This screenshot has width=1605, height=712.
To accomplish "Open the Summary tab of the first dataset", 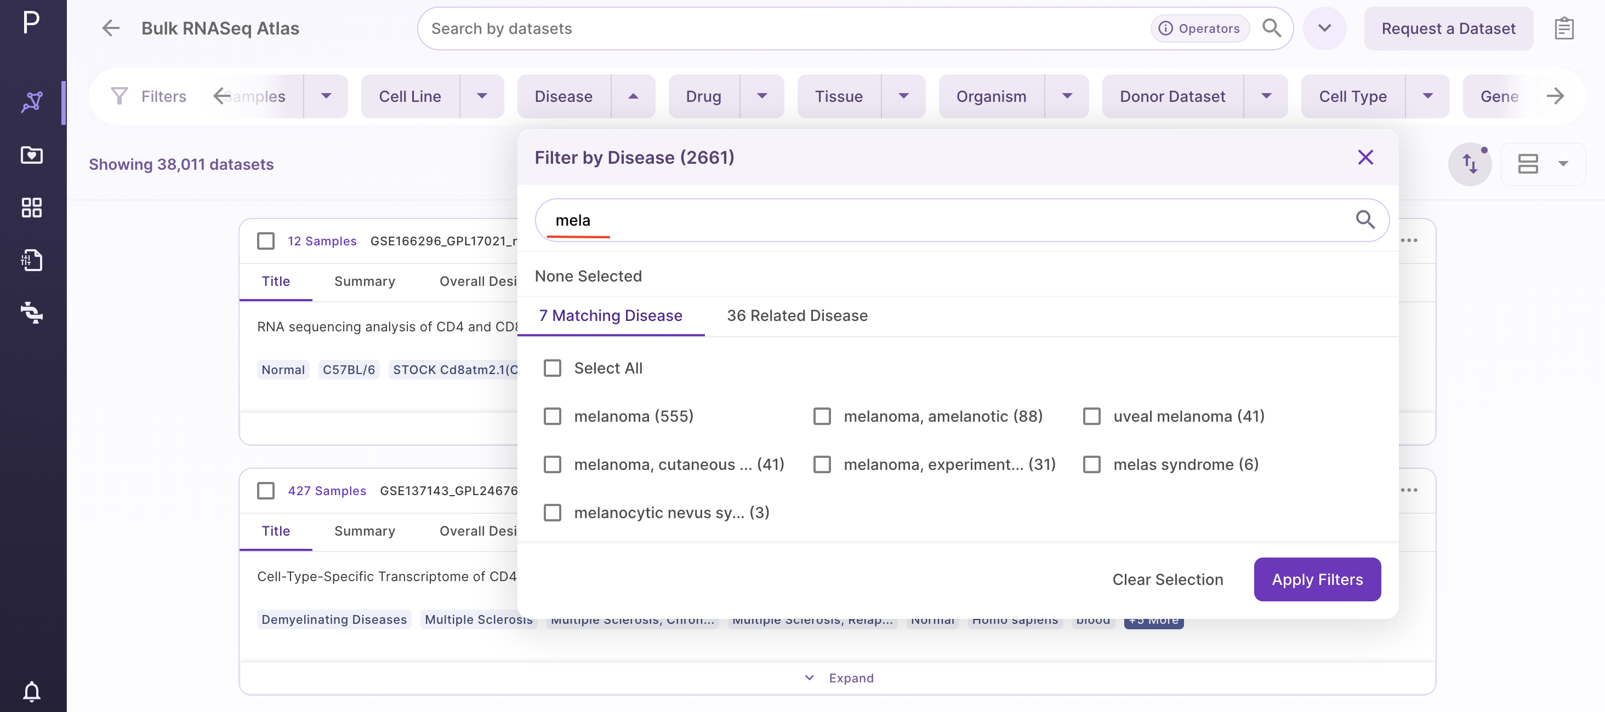I will click(365, 282).
